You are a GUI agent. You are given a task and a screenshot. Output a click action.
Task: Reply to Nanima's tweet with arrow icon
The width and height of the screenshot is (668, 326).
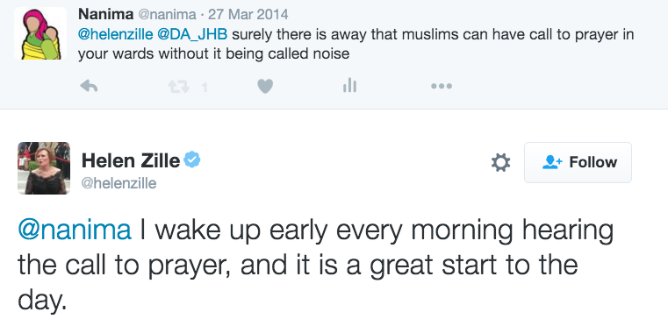[89, 87]
